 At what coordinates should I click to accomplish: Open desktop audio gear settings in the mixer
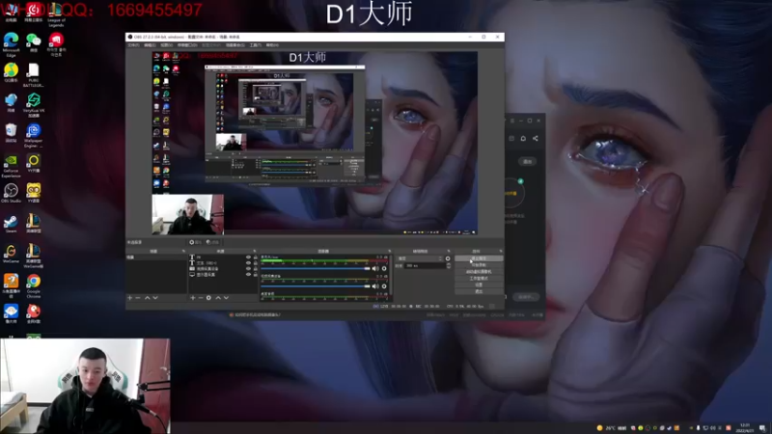(384, 269)
